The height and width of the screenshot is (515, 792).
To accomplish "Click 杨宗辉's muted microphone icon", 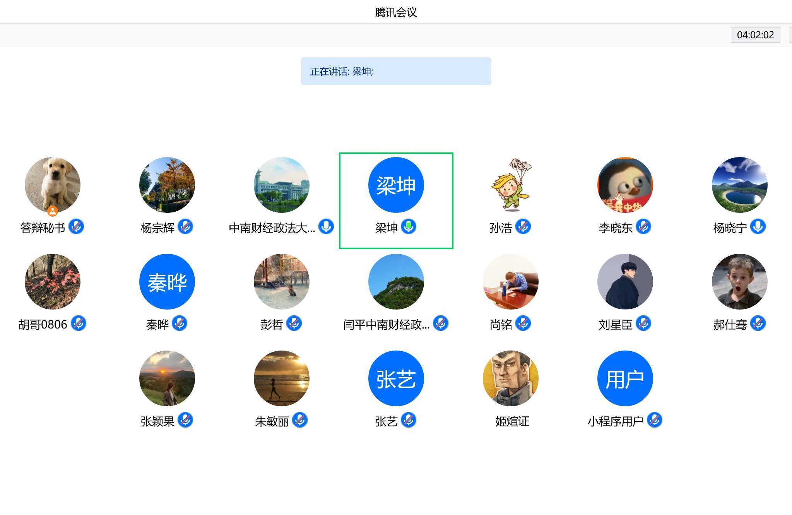I will coord(185,227).
